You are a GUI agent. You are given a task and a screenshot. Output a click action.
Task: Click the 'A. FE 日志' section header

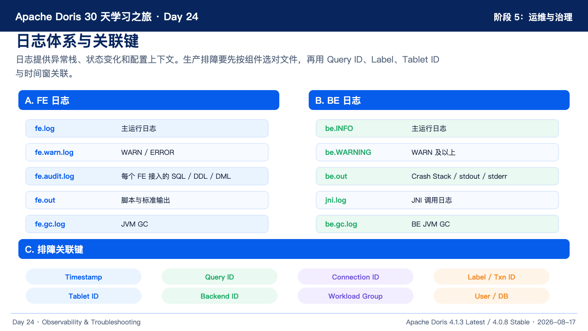point(149,100)
